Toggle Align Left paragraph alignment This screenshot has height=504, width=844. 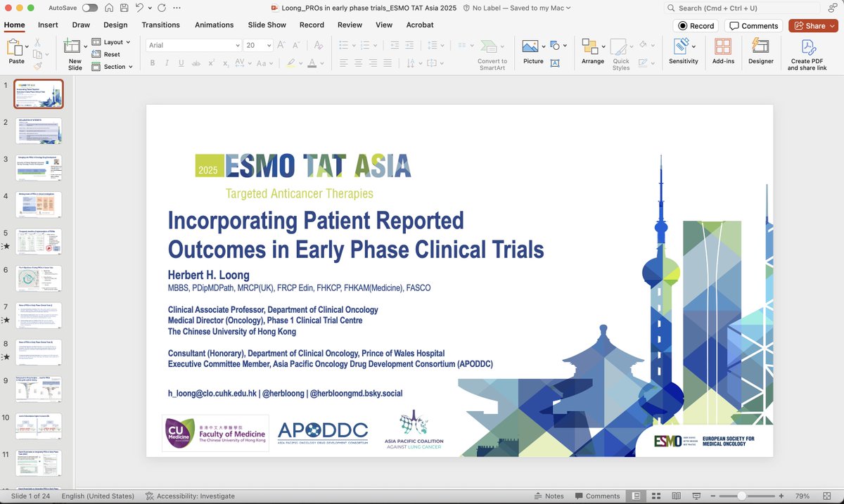click(344, 63)
